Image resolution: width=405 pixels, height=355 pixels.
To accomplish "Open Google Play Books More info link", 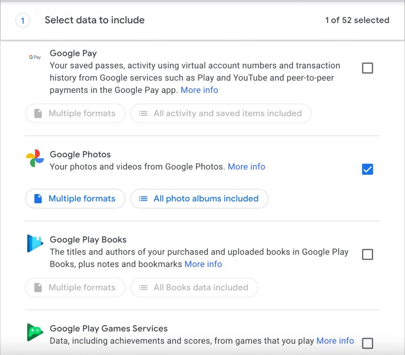I will [x=203, y=264].
